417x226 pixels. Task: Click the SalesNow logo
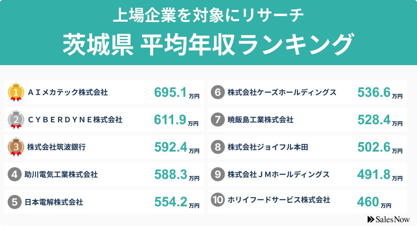(x=388, y=219)
